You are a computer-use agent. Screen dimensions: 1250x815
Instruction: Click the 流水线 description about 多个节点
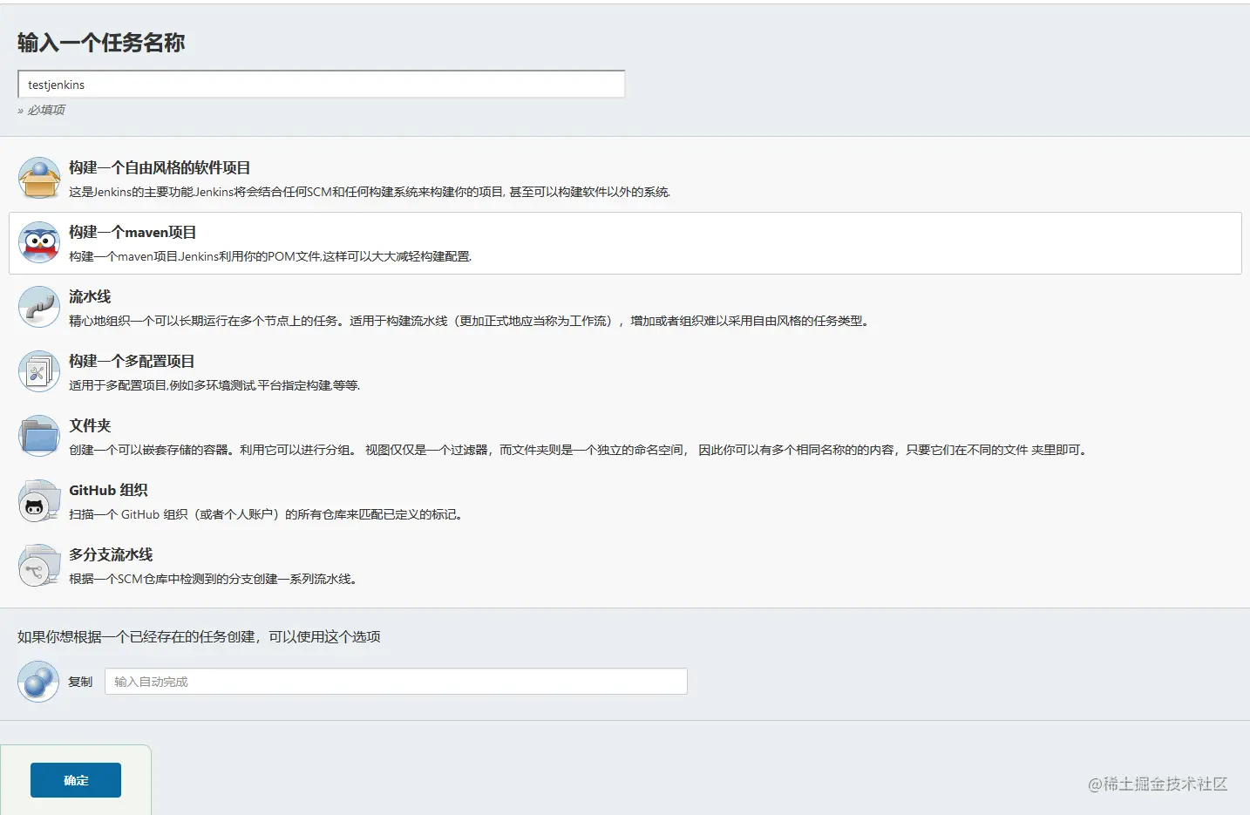469,322
